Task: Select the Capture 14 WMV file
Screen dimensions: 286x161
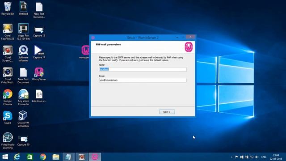Action: coord(39,52)
